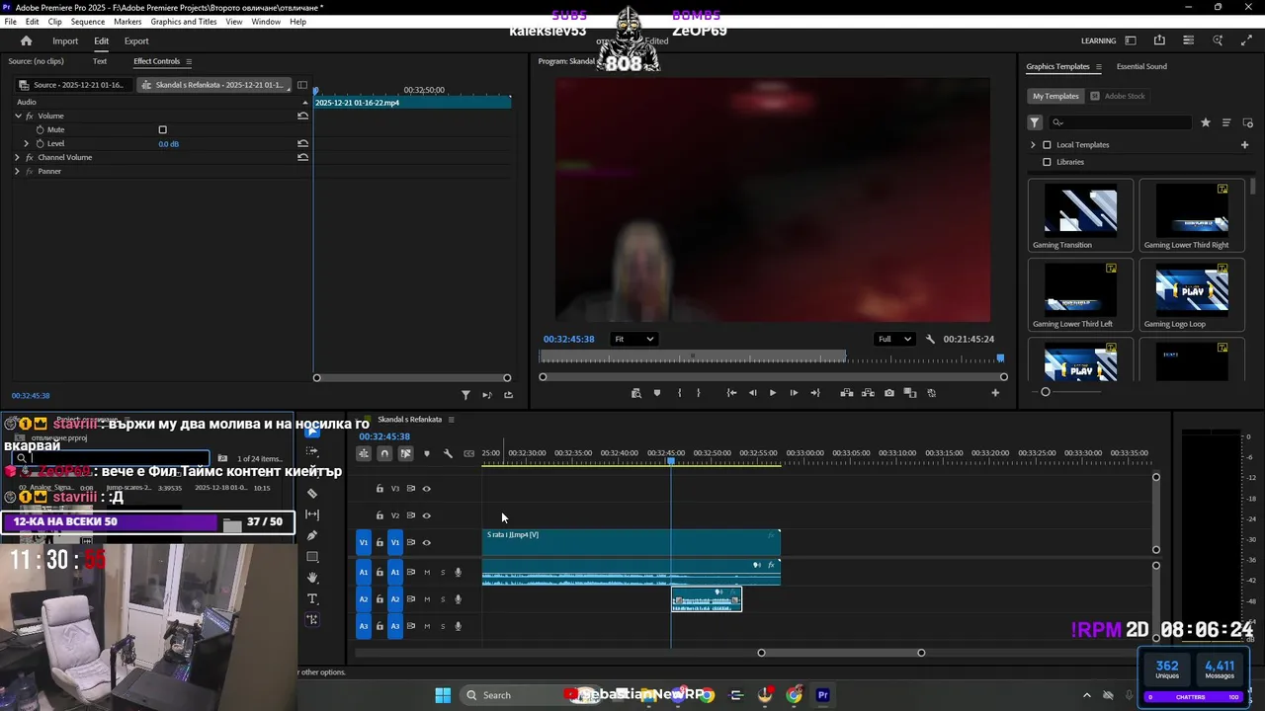Click Play in Program monitor
1265x711 pixels.
[773, 393]
